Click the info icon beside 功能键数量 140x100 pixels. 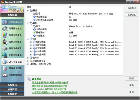click(x=34, y=17)
